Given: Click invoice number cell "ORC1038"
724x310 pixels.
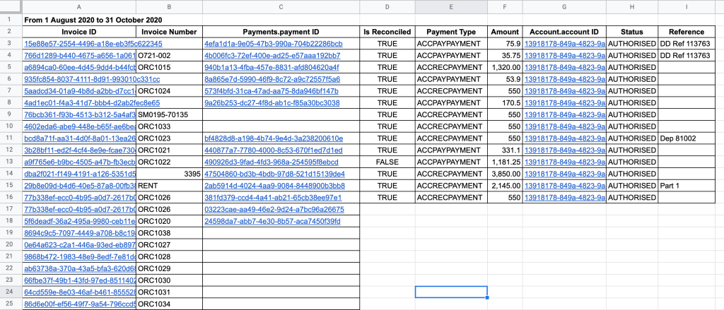Looking at the screenshot, I should coord(170,234).
